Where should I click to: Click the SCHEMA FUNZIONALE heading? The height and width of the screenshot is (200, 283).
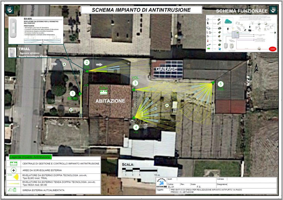242,11
